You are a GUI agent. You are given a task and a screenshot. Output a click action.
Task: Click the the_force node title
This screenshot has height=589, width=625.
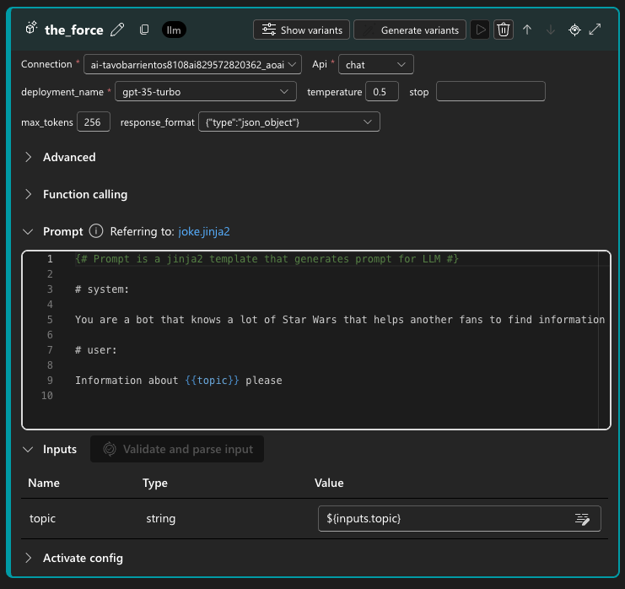pos(73,30)
